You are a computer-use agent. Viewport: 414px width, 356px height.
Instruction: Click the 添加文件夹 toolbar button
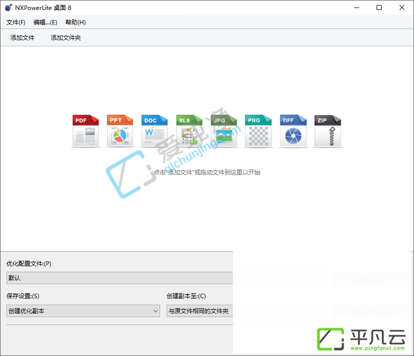coord(66,38)
